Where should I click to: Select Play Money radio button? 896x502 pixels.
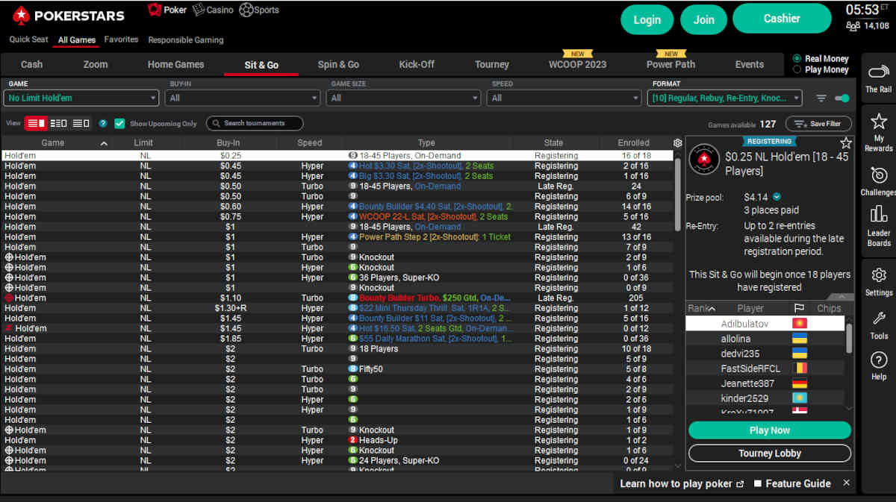[x=797, y=70]
